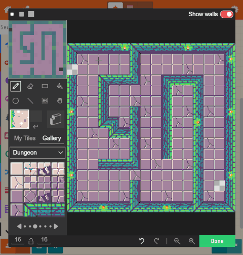Switch to the My Tiles tab

[x=25, y=138]
